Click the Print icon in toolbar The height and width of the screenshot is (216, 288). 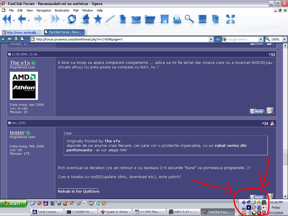pyautogui.click(x=177, y=19)
